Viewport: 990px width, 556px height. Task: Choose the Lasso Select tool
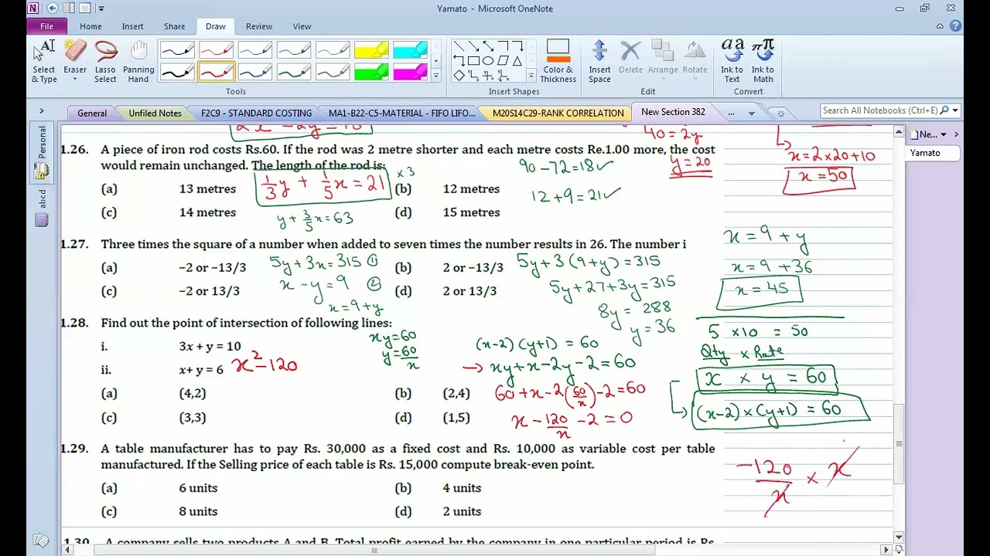105,62
